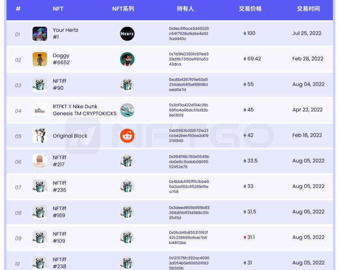Open the Your Hertz #1 thumbnail

pyautogui.click(x=40, y=34)
